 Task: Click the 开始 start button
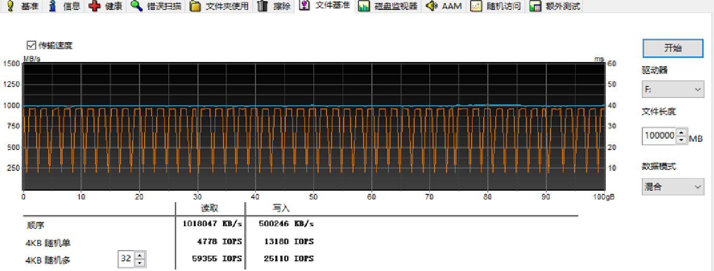(x=673, y=48)
